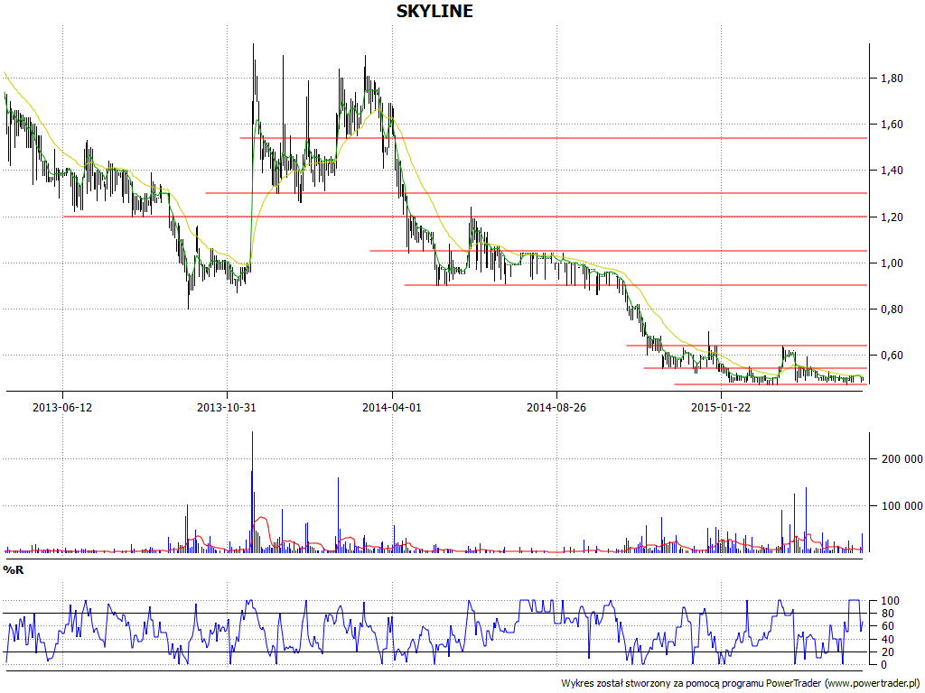Click the 100 000 volume axis label
Screen dimensions: 925x693
coord(902,505)
